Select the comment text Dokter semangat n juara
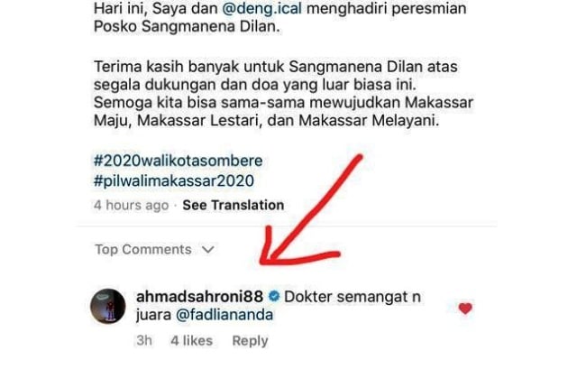Viewport: 577px width, 369px height. 279,306
